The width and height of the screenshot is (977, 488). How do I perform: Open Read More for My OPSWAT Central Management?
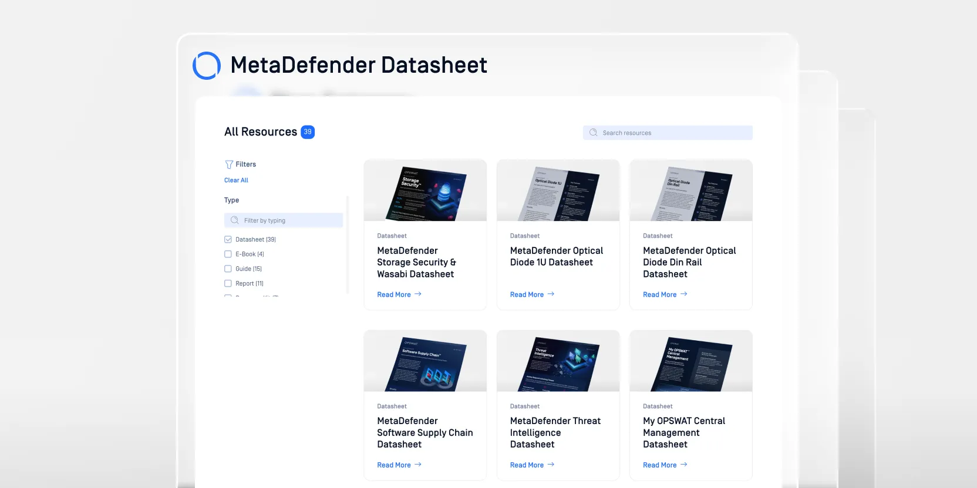coord(659,465)
